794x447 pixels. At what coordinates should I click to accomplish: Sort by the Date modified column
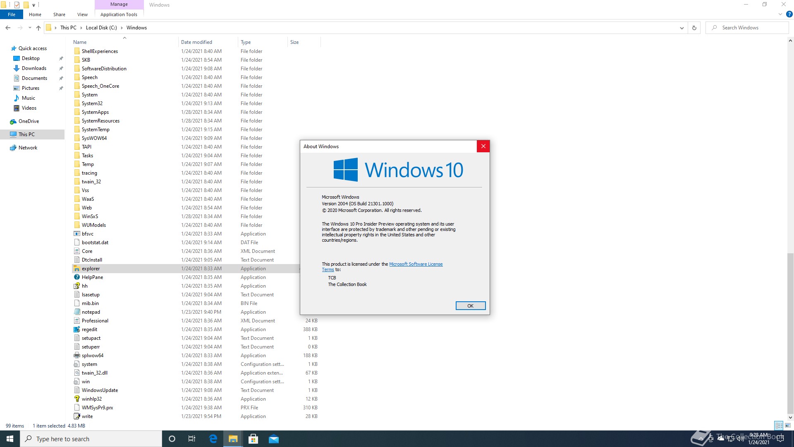pyautogui.click(x=208, y=42)
